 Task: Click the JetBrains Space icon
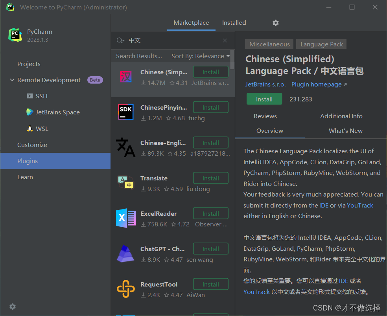click(x=30, y=112)
